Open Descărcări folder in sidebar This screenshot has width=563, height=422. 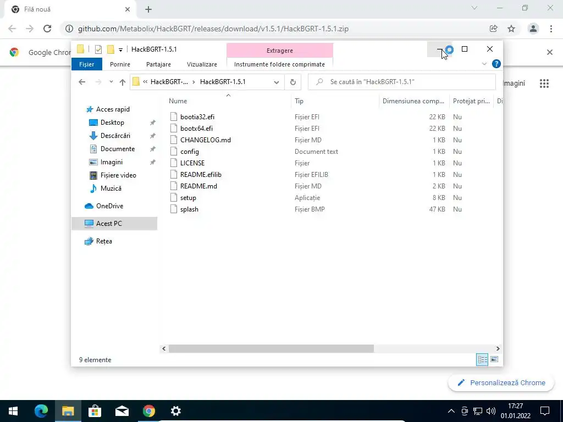pyautogui.click(x=115, y=136)
